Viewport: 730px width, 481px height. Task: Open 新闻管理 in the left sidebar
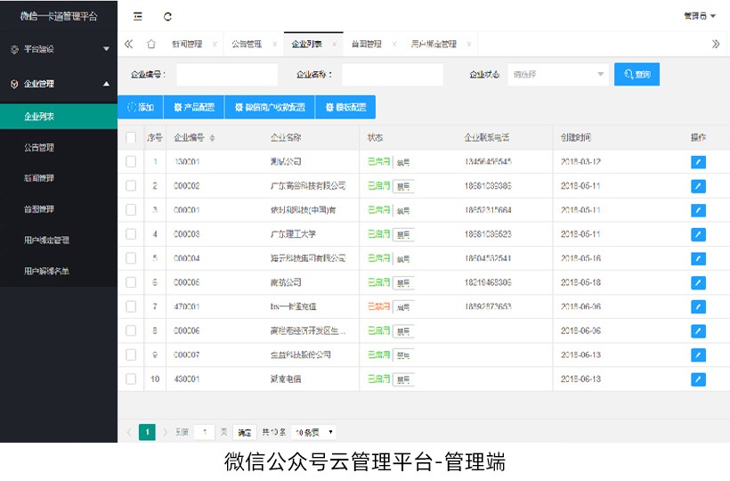(39, 178)
